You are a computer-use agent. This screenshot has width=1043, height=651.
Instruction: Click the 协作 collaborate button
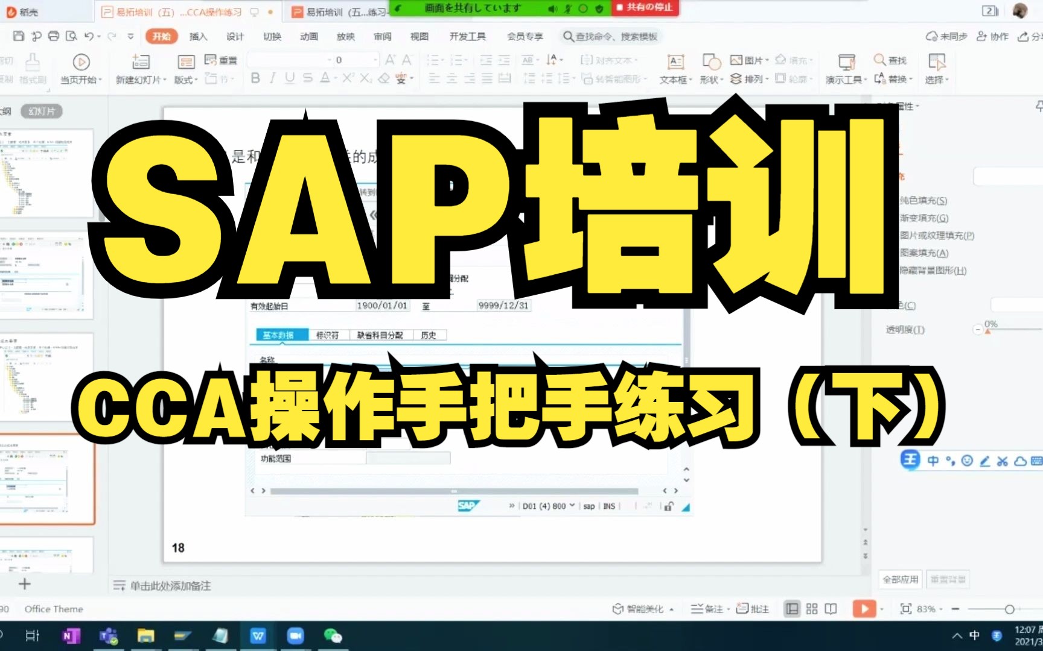pyautogui.click(x=992, y=36)
